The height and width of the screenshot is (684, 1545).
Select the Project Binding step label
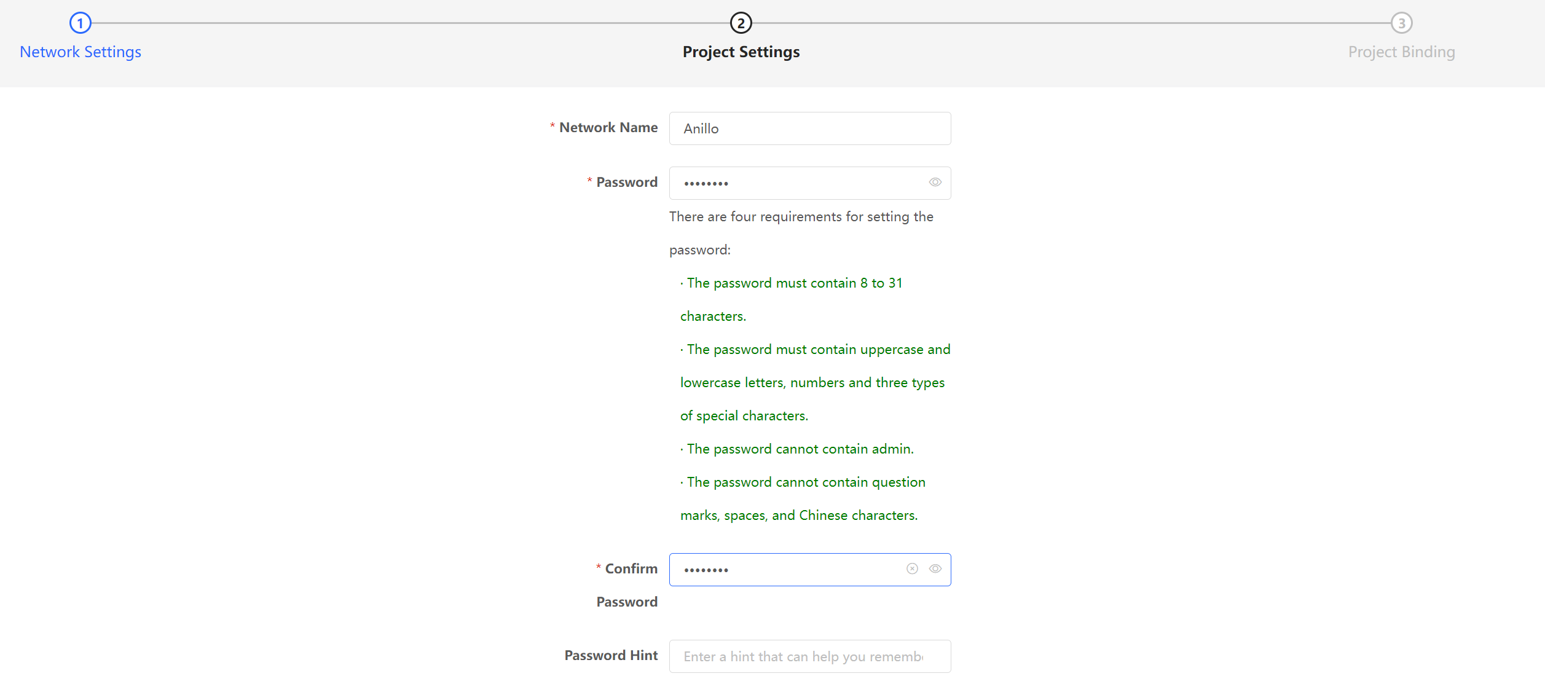[x=1401, y=52]
